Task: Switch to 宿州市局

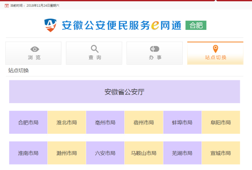Action: pos(144,122)
